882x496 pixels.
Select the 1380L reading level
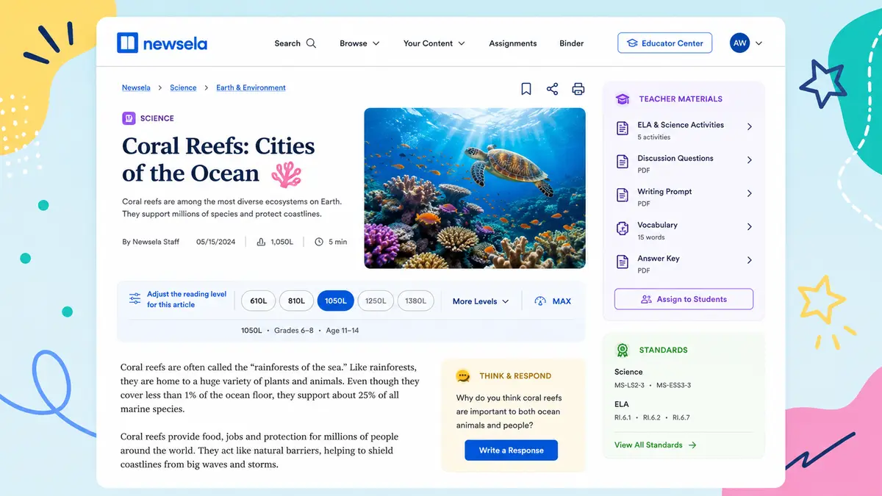coord(416,301)
